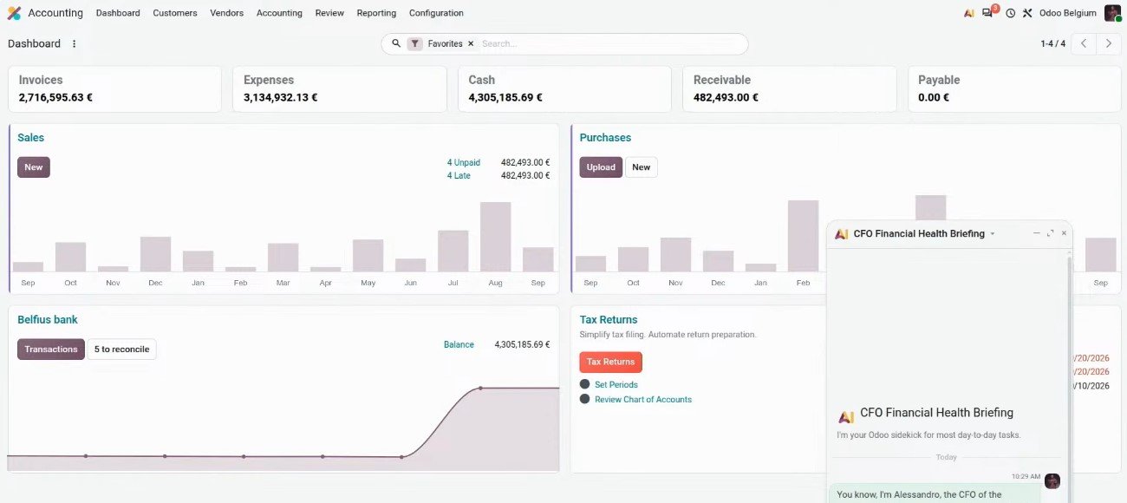Close the CFO Financial Health Briefing chat
1127x503 pixels.
point(1064,233)
